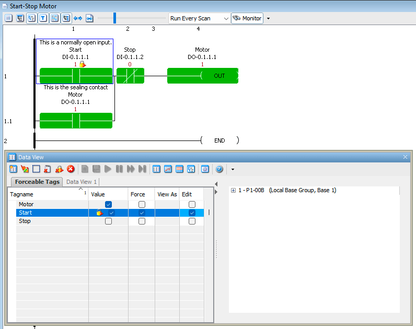
Task: Click the blue double-arrow fit-width icon
Action: tap(78, 18)
